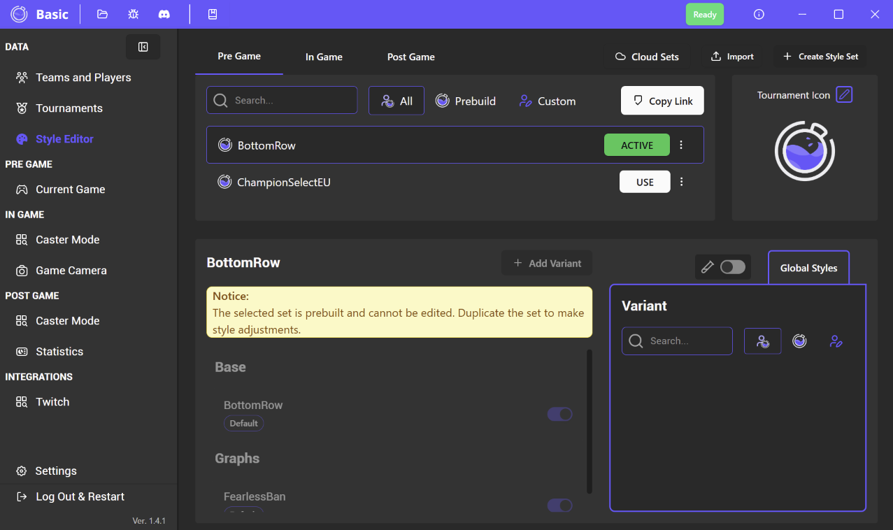This screenshot has height=530, width=893.
Task: Open BottomRow's three-dot options menu
Action: click(x=681, y=145)
